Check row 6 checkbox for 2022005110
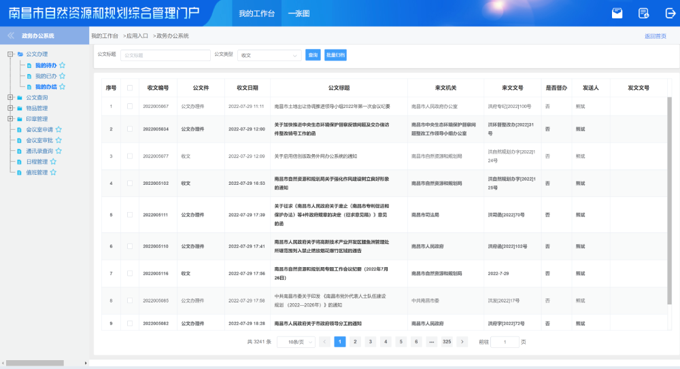The width and height of the screenshot is (680, 369). [130, 246]
